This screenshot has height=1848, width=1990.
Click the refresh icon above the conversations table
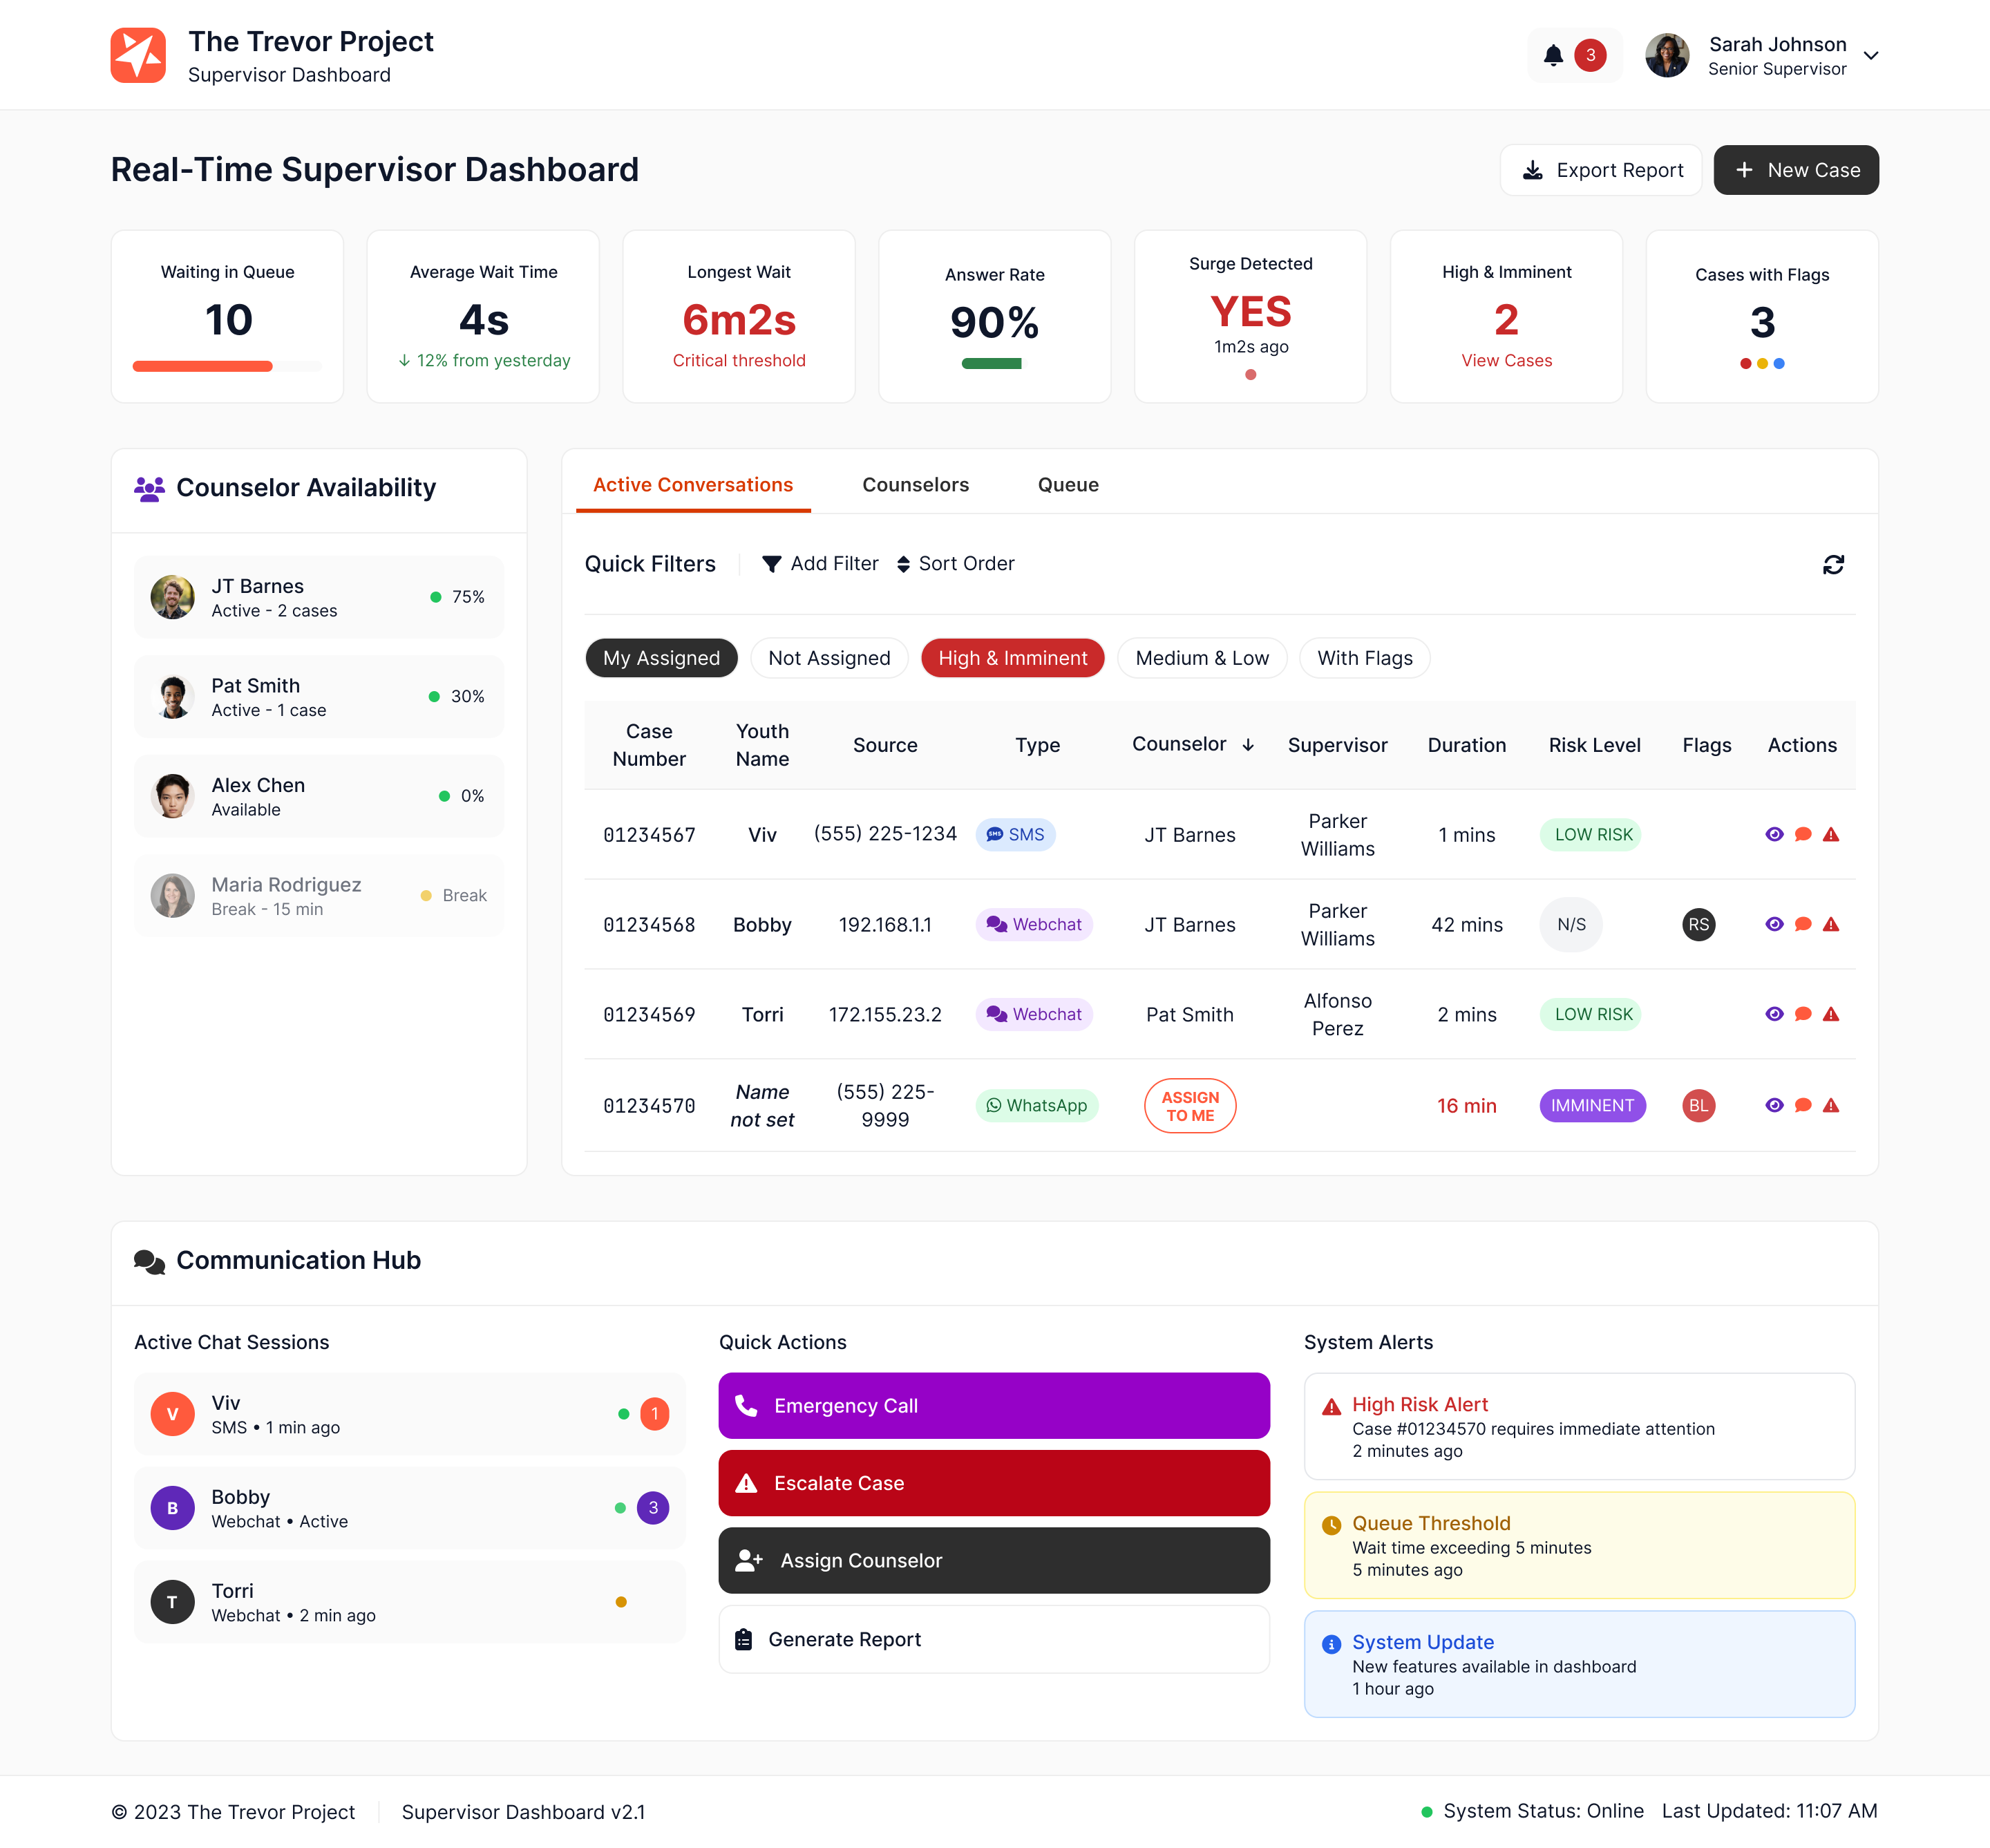tap(1833, 564)
